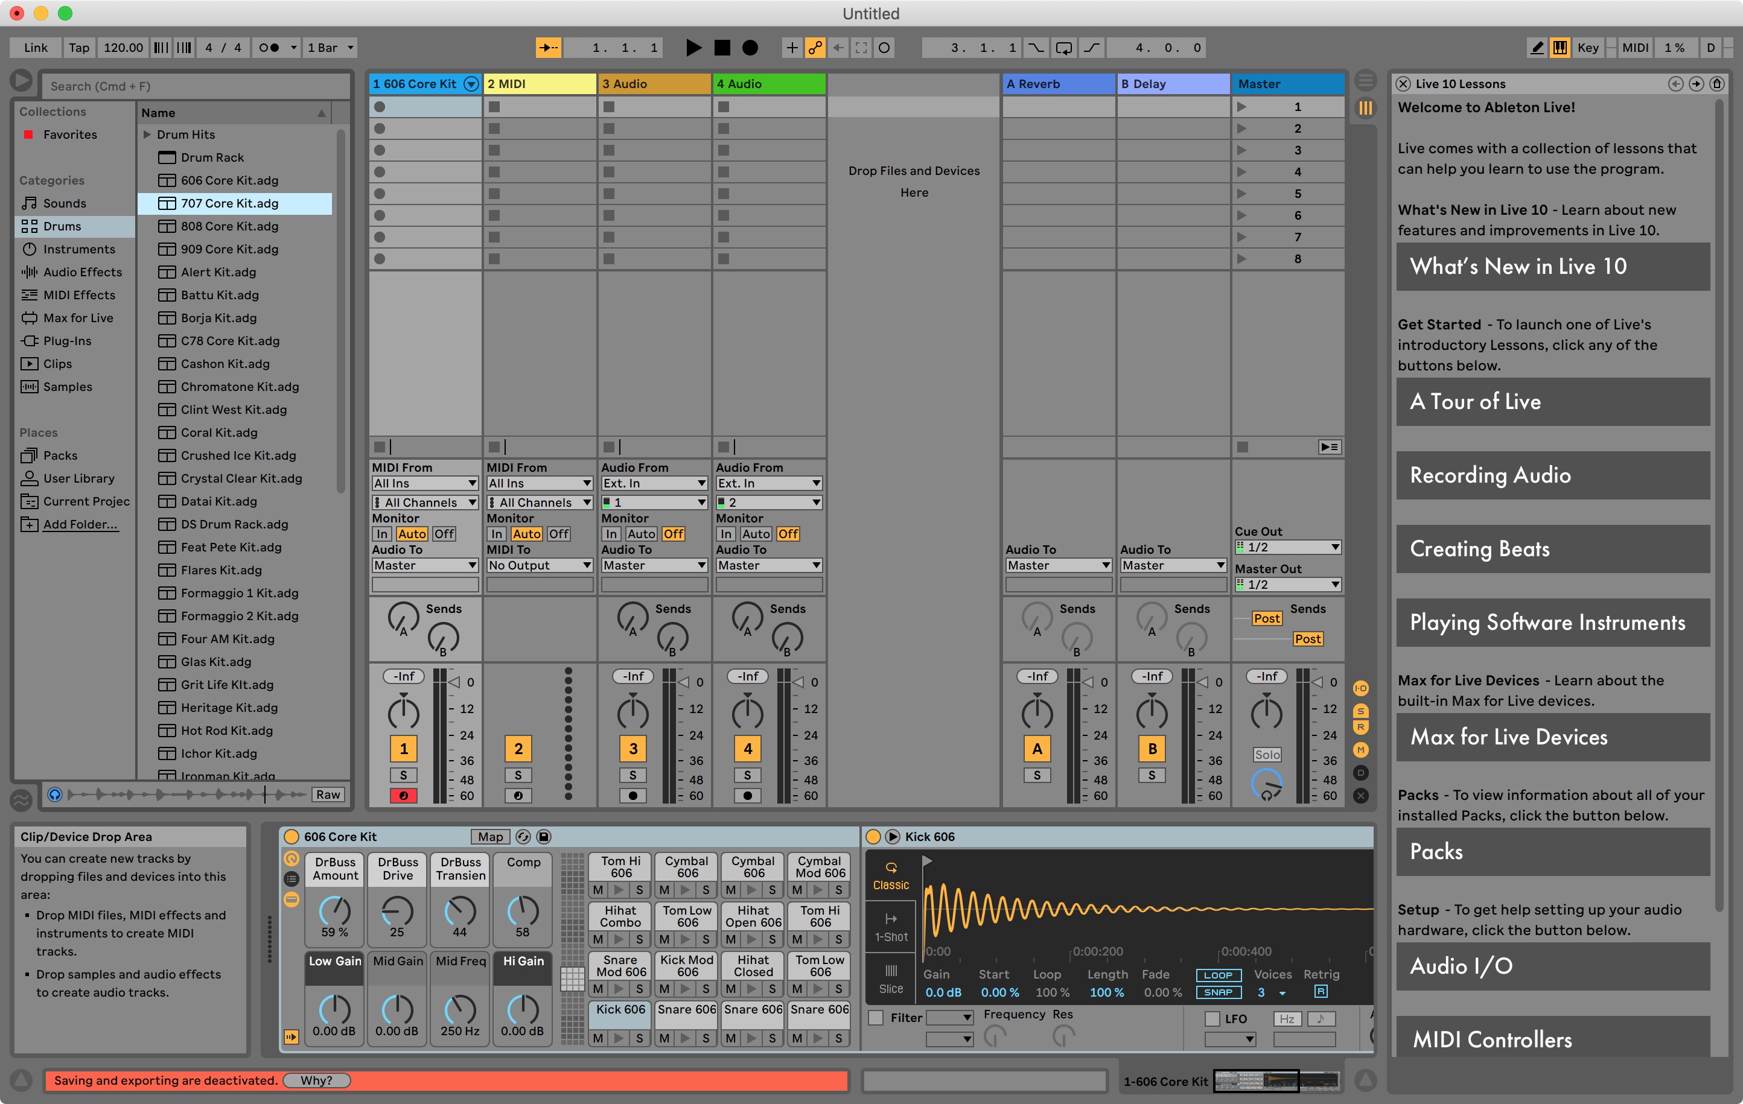The image size is (1743, 1104).
Task: Click the Play button in the transport
Action: click(693, 48)
